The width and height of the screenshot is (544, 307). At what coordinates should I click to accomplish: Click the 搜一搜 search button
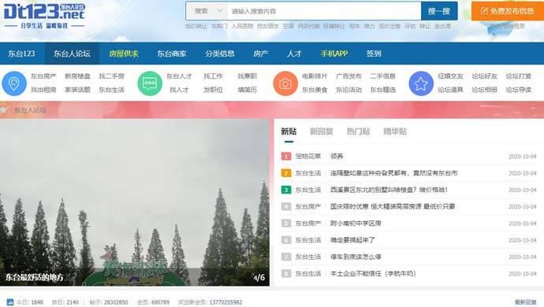pyautogui.click(x=439, y=11)
